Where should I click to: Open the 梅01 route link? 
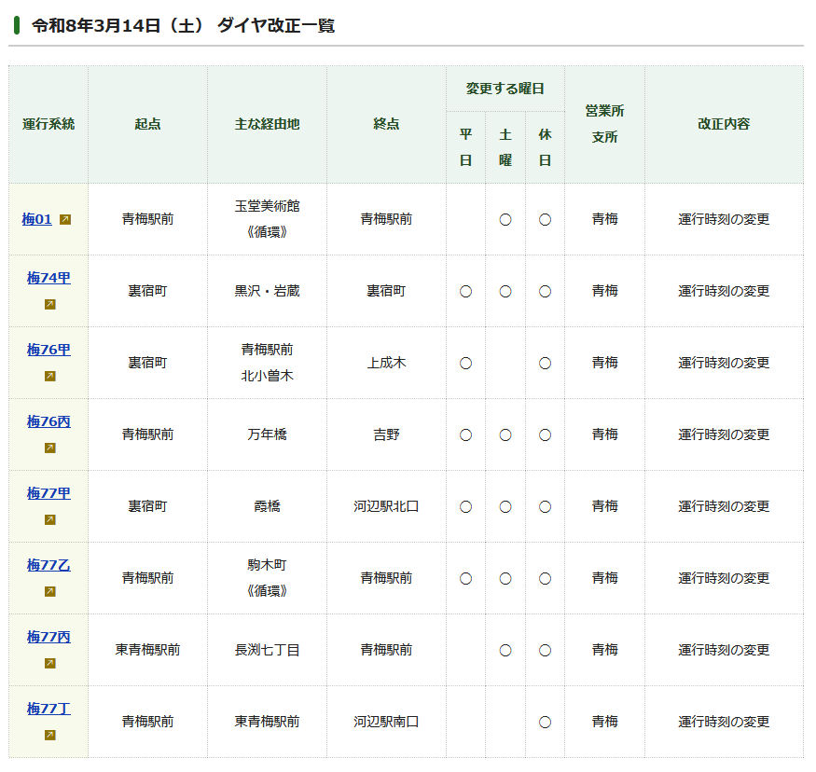pos(36,219)
